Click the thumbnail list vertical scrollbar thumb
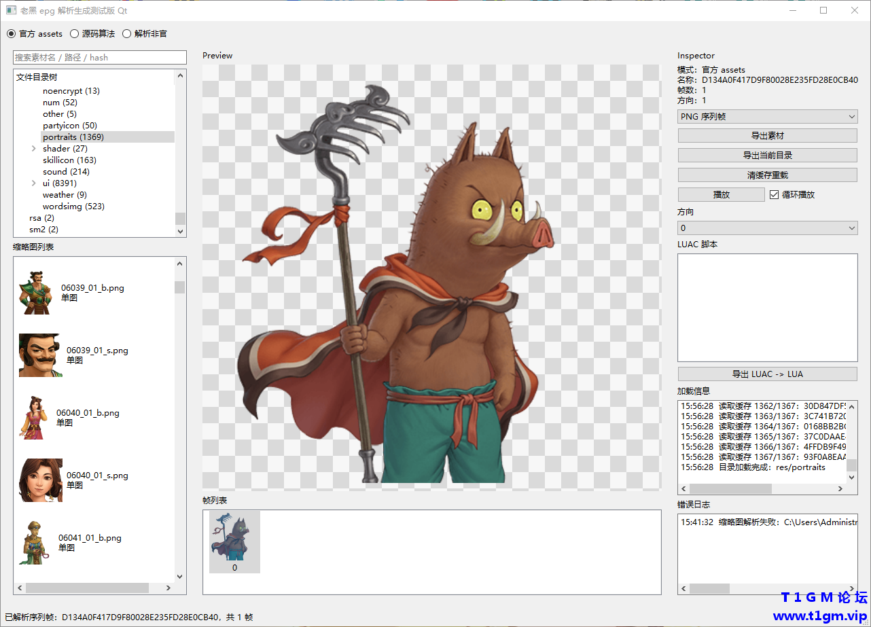 tap(180, 287)
